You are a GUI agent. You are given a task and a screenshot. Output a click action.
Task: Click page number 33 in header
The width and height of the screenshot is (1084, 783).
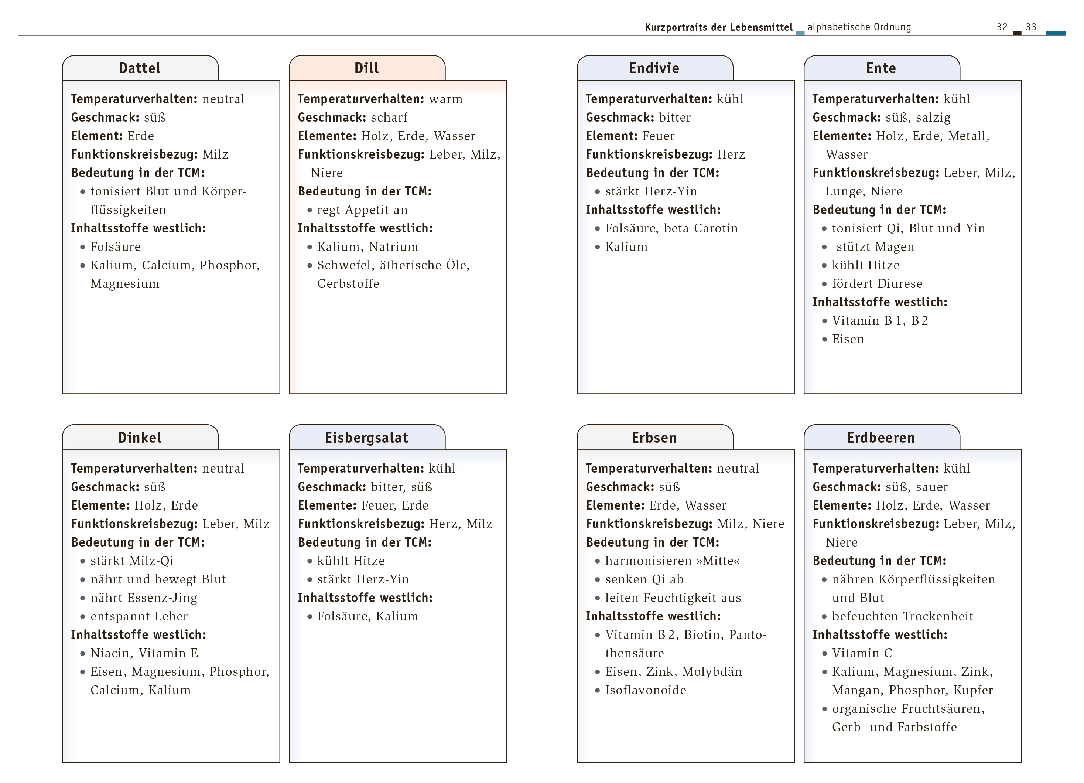pyautogui.click(x=1031, y=27)
